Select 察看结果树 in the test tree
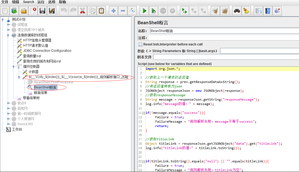Viewport: 299px width, 172px height. click(x=31, y=98)
